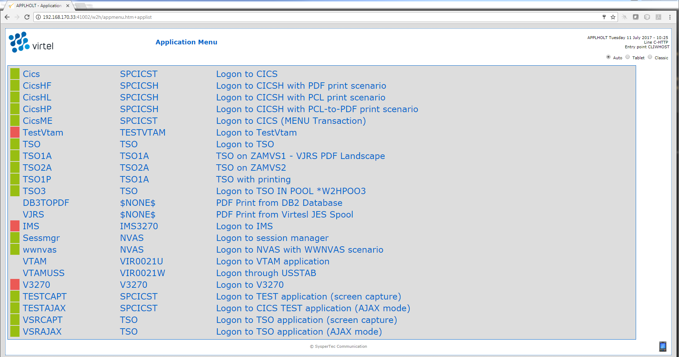The image size is (679, 357).
Task: Open the VTAMUSS application link
Action: coord(44,273)
